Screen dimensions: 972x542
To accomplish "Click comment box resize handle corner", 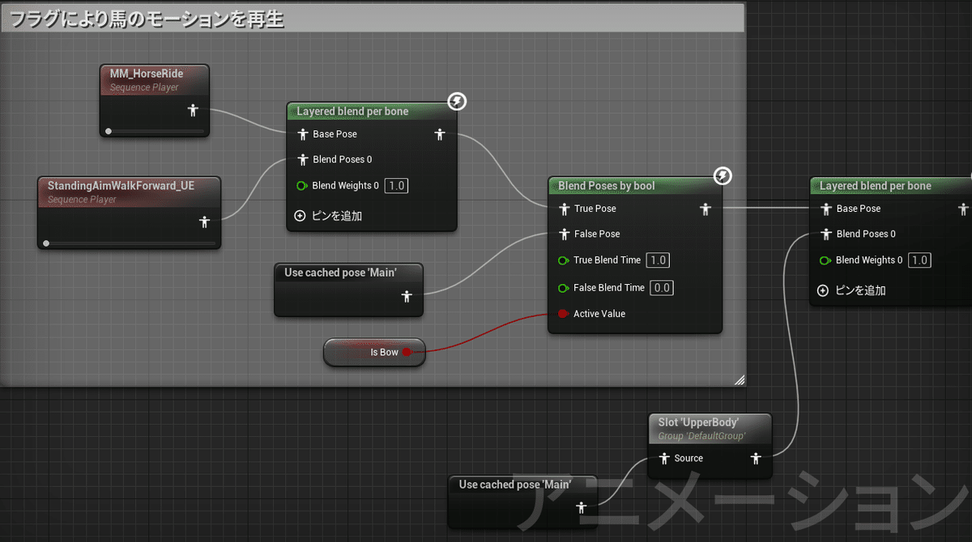I will click(x=739, y=379).
